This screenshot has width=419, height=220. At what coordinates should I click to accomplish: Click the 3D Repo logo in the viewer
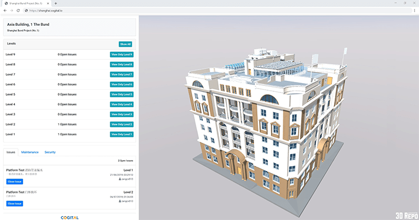(406, 215)
